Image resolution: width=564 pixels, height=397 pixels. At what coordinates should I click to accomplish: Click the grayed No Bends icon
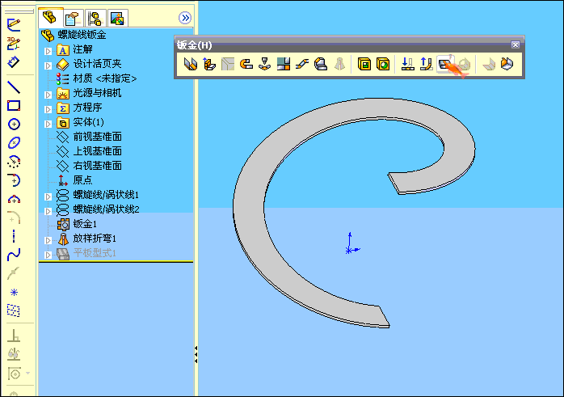465,64
